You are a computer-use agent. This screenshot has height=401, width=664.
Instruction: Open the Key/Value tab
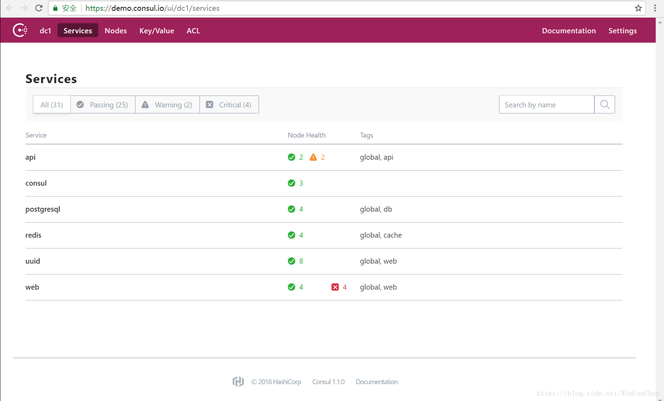point(156,30)
